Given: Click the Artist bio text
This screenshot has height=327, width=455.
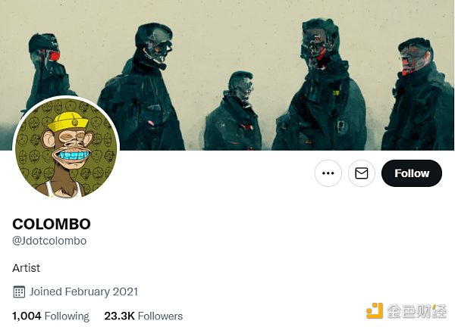Looking at the screenshot, I should (x=26, y=268).
